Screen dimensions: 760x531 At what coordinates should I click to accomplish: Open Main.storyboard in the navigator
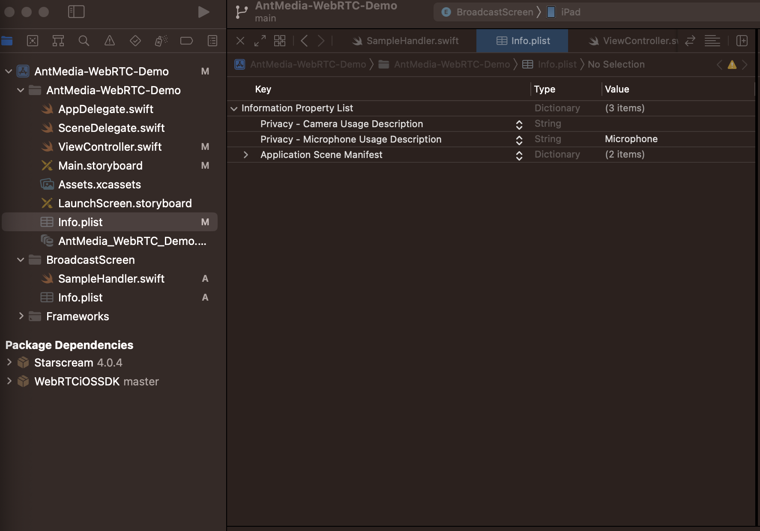100,165
